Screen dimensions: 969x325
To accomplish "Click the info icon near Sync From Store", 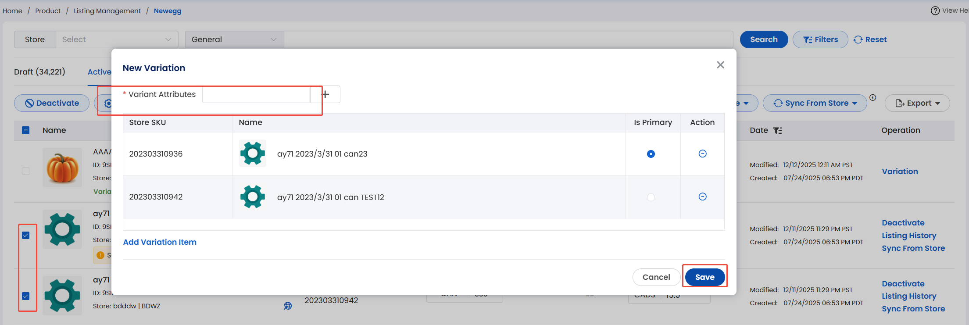I will 873,98.
